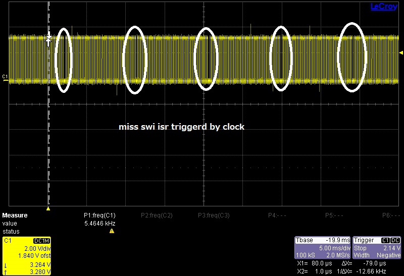
Task: Click the status row label
Action: click(x=11, y=232)
